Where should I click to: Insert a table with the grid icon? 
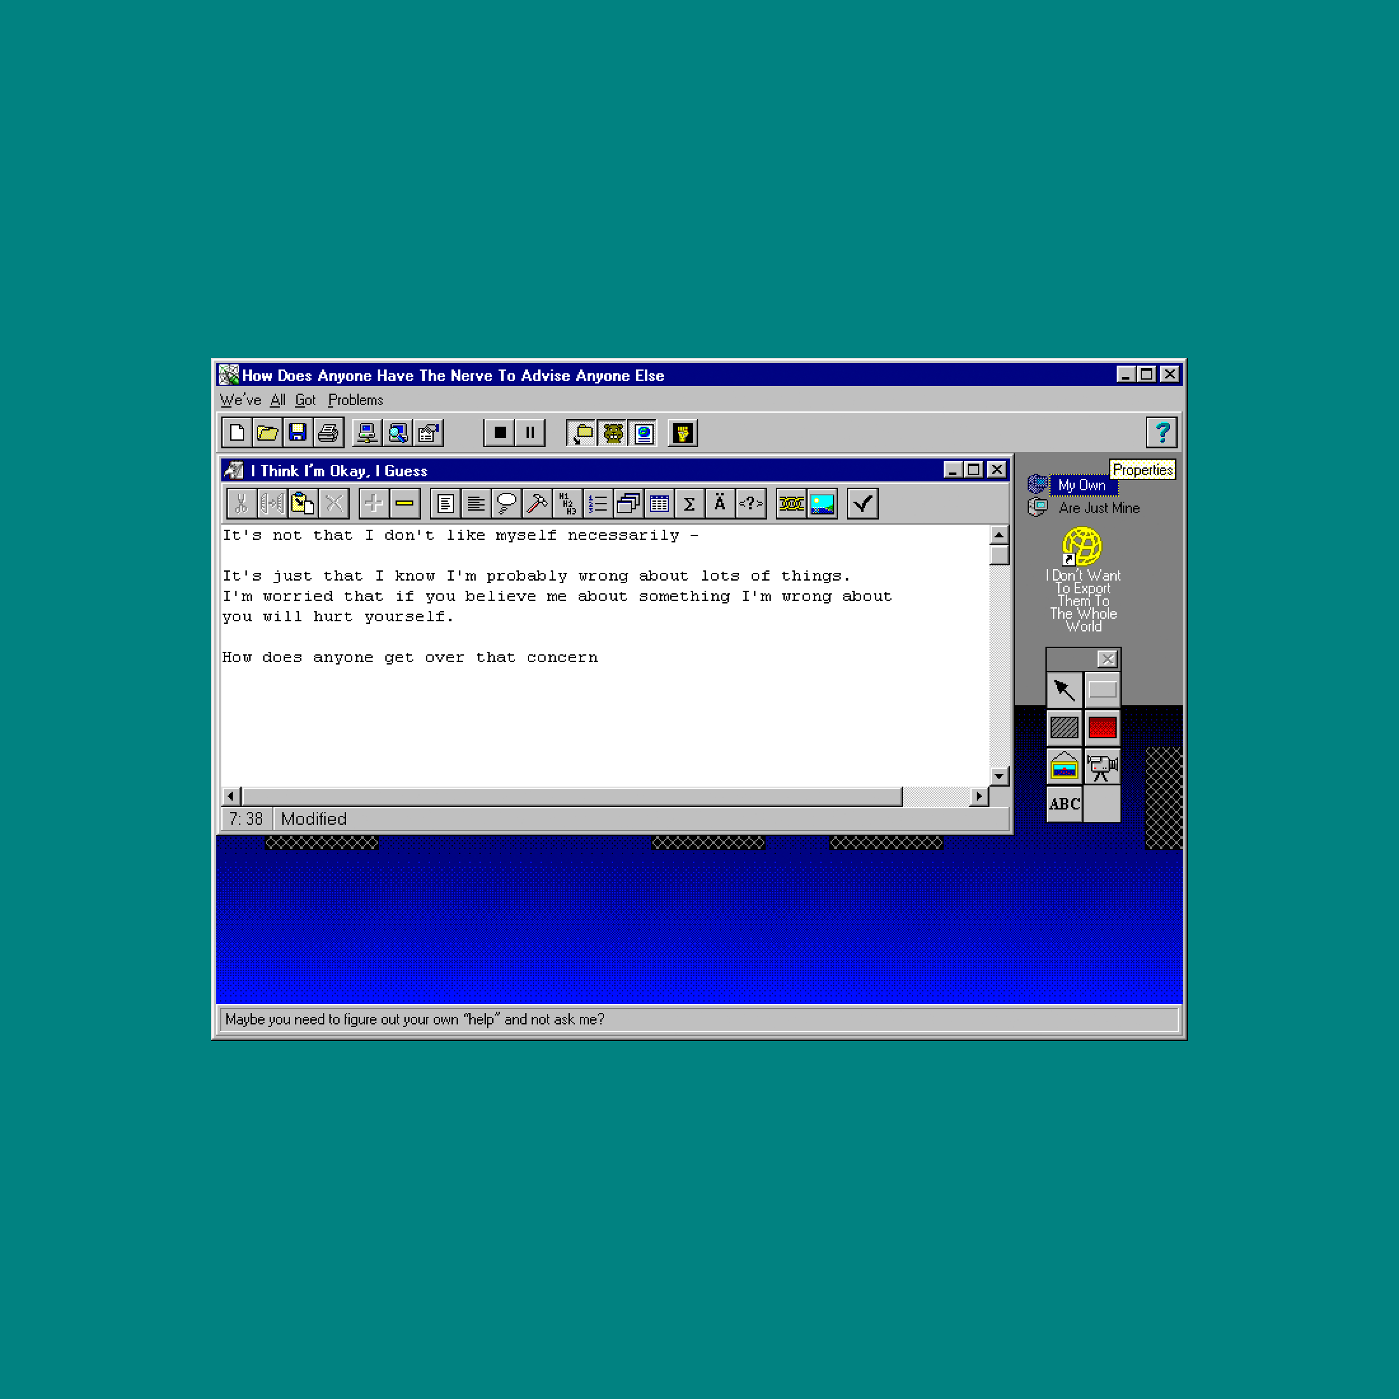(659, 504)
